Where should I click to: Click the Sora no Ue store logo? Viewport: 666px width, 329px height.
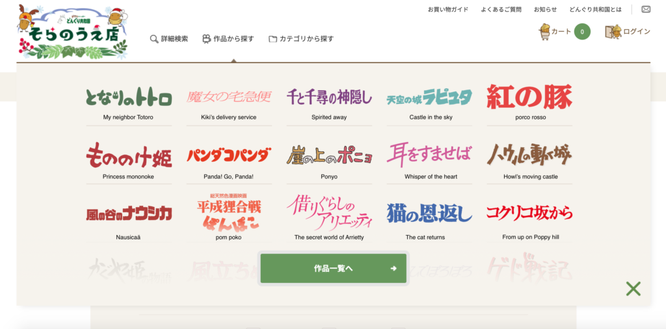pos(73,32)
